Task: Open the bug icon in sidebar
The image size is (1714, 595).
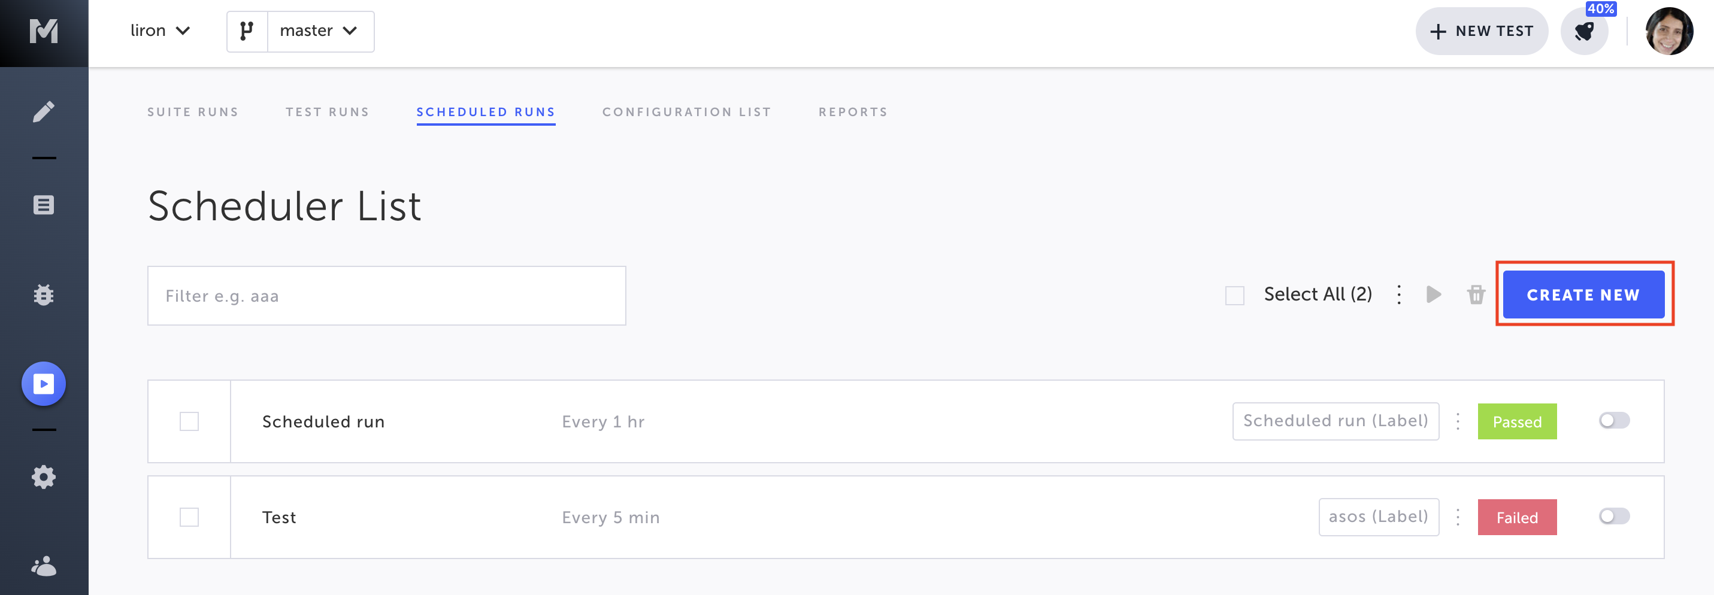Action: (x=44, y=295)
